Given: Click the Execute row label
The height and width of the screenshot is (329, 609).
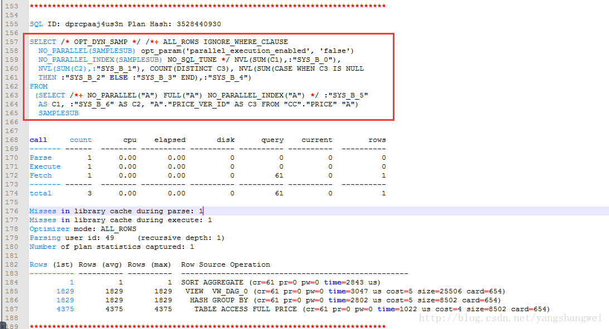Looking at the screenshot, I should point(45,167).
